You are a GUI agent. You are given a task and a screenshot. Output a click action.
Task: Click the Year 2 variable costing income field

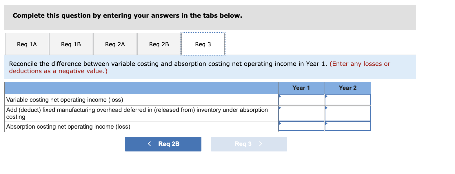(348, 99)
